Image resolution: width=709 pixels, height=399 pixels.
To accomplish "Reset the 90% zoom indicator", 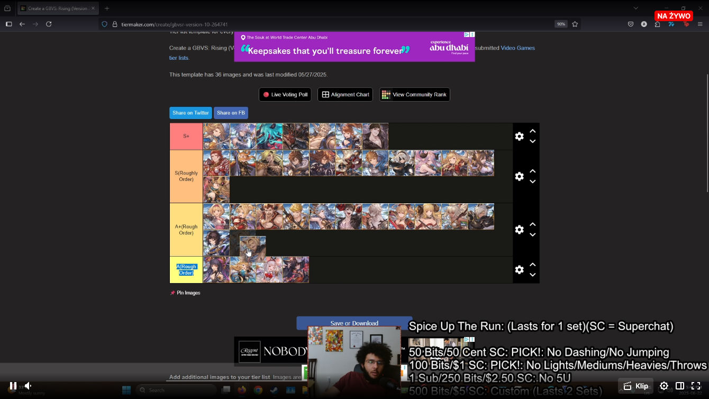I will (560, 24).
